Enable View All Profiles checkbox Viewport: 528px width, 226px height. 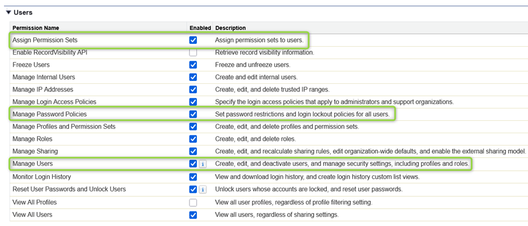coord(193,202)
